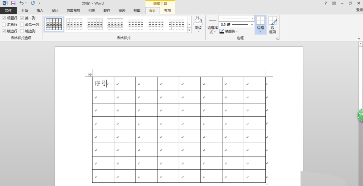Screen dimensions: 363x186
Task: Enable the 镶边列 checkbox
Action: click(22, 31)
